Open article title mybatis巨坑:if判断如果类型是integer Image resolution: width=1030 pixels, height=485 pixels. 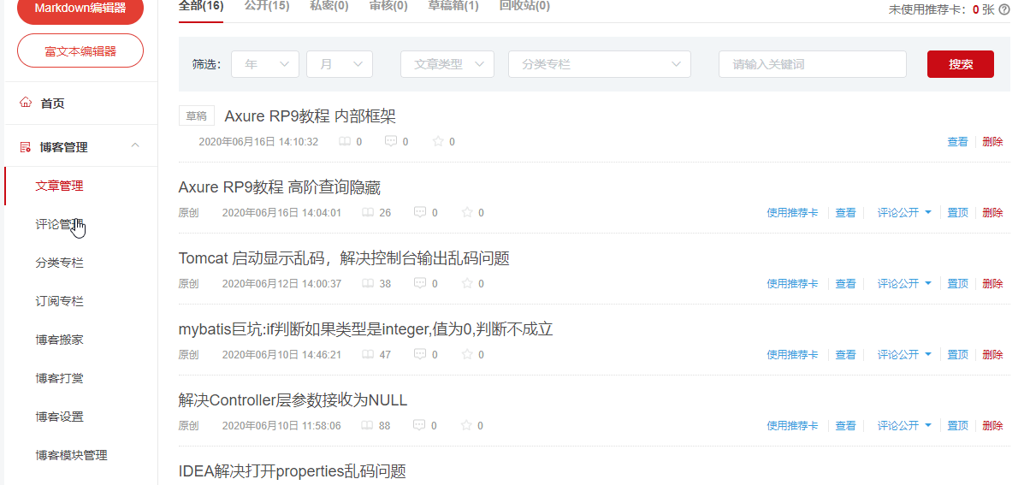pos(366,329)
